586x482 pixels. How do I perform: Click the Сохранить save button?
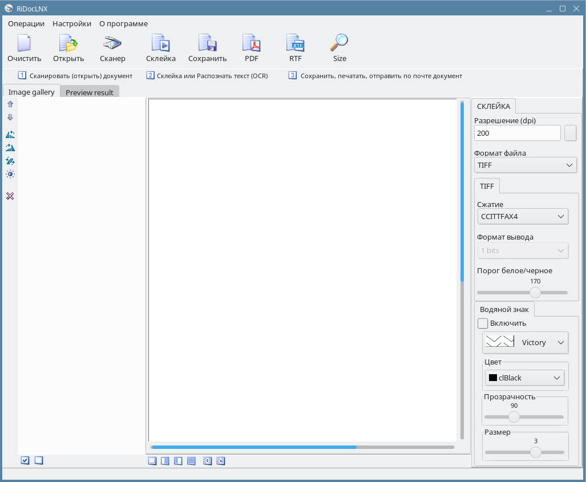click(x=208, y=48)
